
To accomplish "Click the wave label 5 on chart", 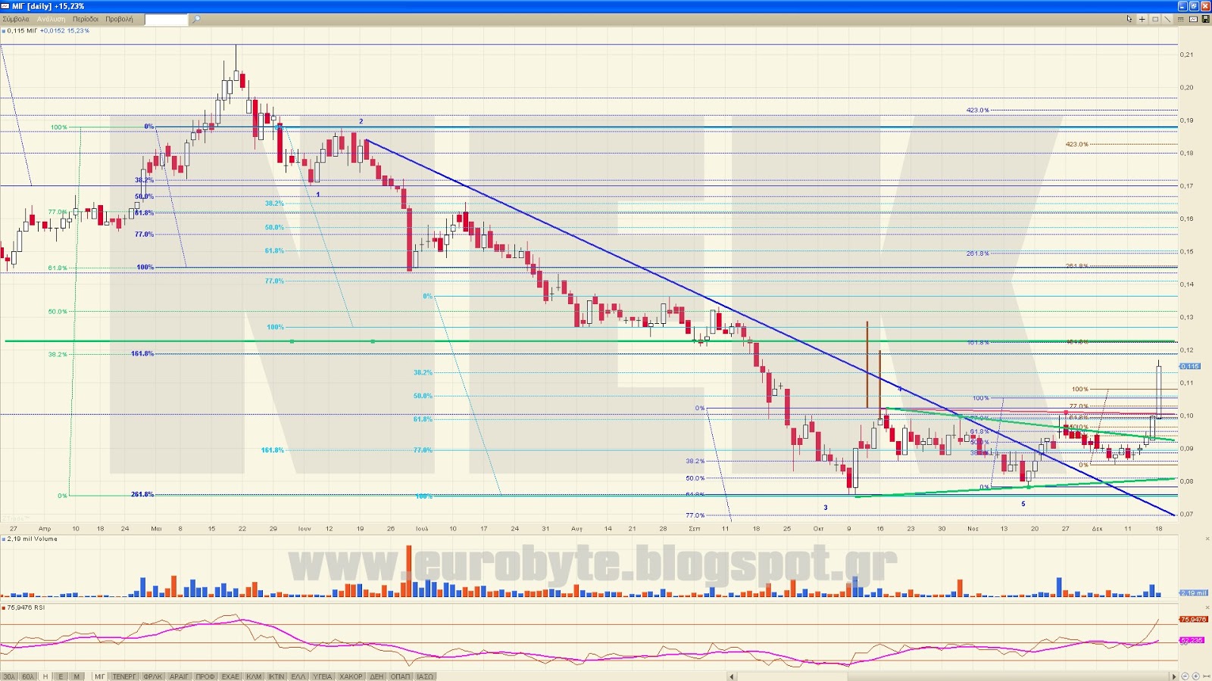I will [x=1023, y=504].
